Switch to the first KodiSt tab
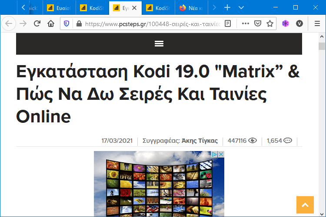The height and width of the screenshot is (217, 326). [92, 8]
